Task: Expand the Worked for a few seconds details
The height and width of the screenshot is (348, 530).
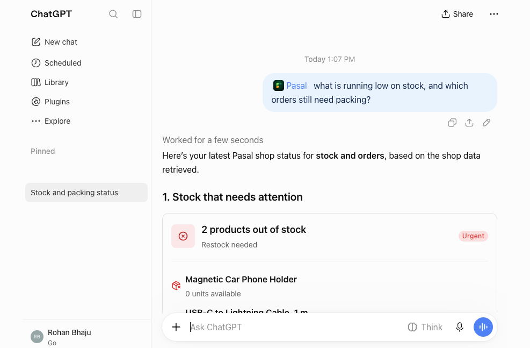Action: (x=213, y=140)
